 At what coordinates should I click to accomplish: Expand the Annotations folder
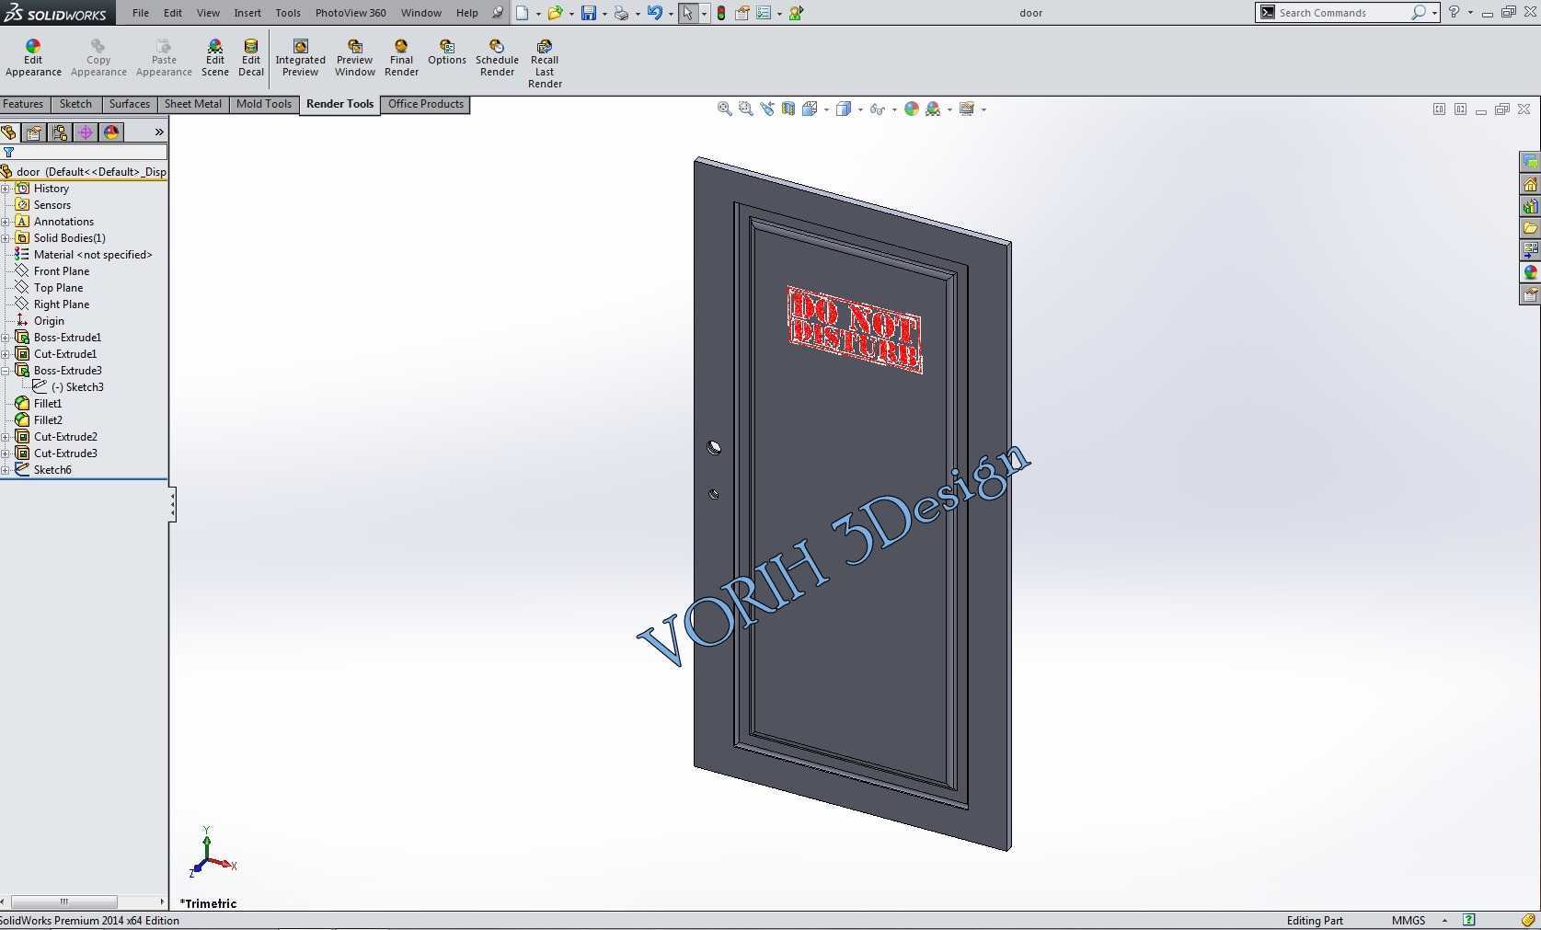click(6, 222)
